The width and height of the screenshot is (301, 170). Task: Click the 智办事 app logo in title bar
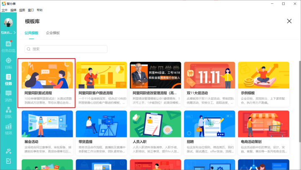[x=4, y=4]
